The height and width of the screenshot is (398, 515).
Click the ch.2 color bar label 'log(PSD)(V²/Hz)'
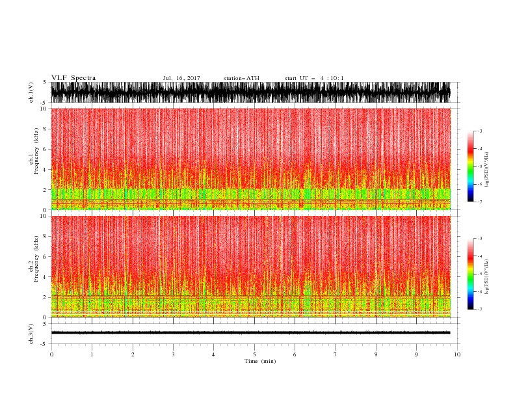[x=487, y=277]
